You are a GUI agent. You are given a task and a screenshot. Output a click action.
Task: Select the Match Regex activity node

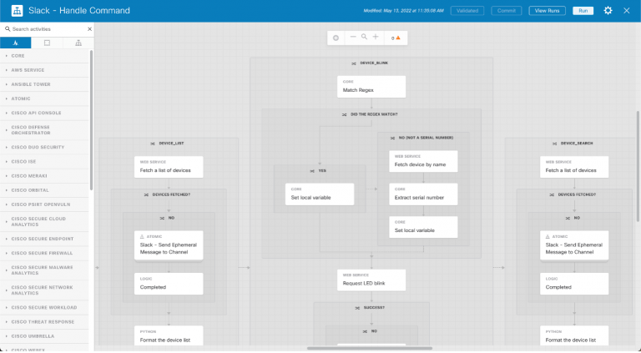click(x=371, y=87)
